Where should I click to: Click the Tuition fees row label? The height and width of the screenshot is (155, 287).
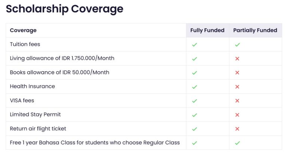point(25,44)
